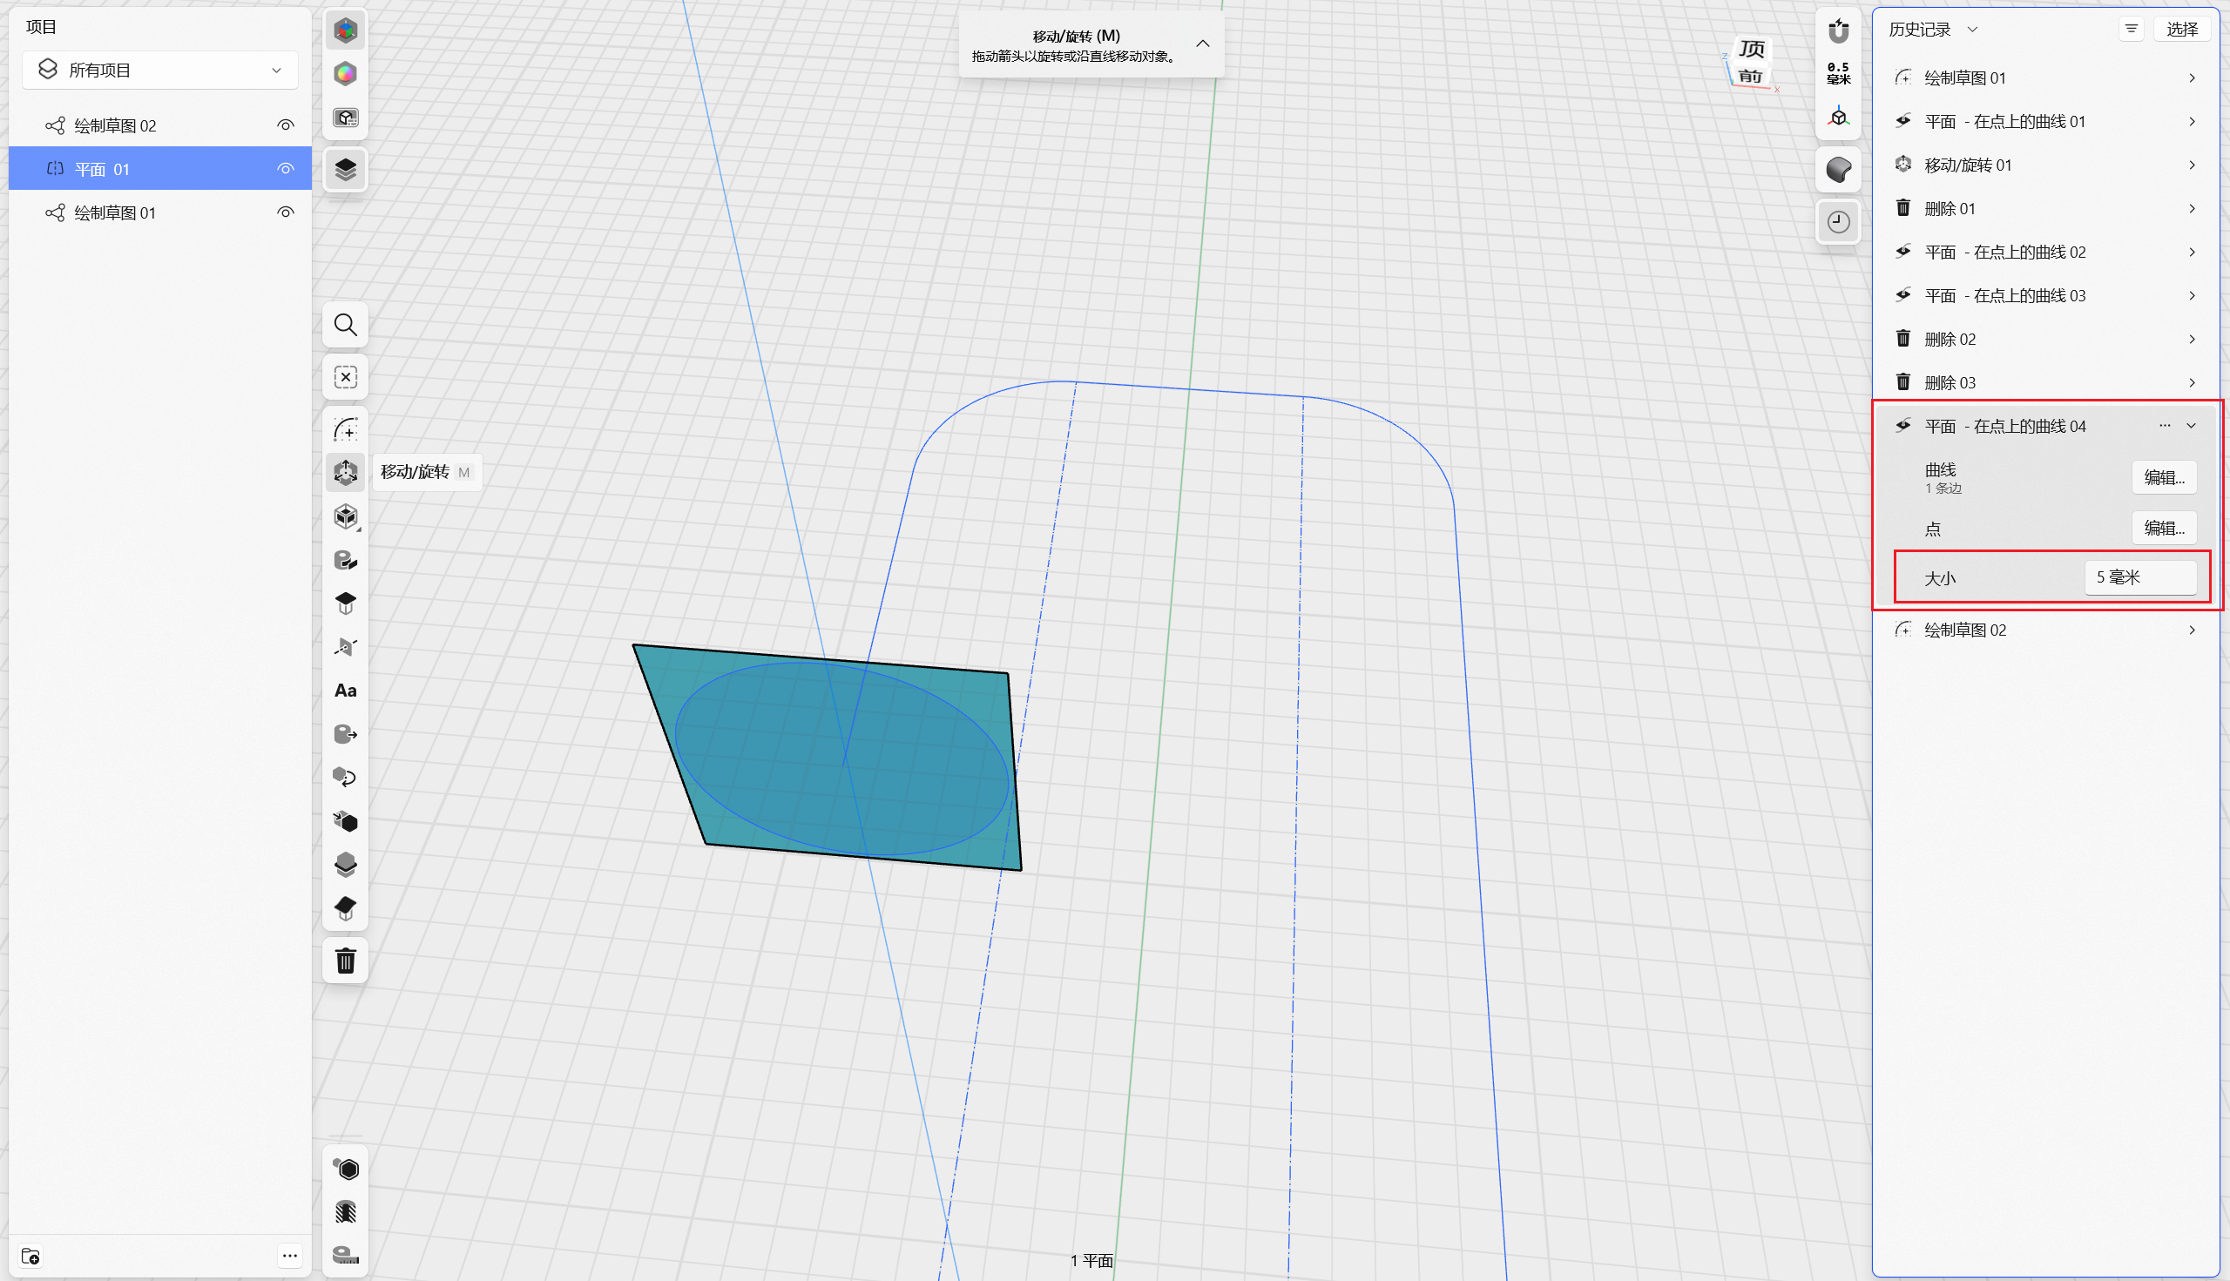Image resolution: width=2230 pixels, height=1281 pixels.
Task: Click the deselect X box icon
Action: click(345, 377)
